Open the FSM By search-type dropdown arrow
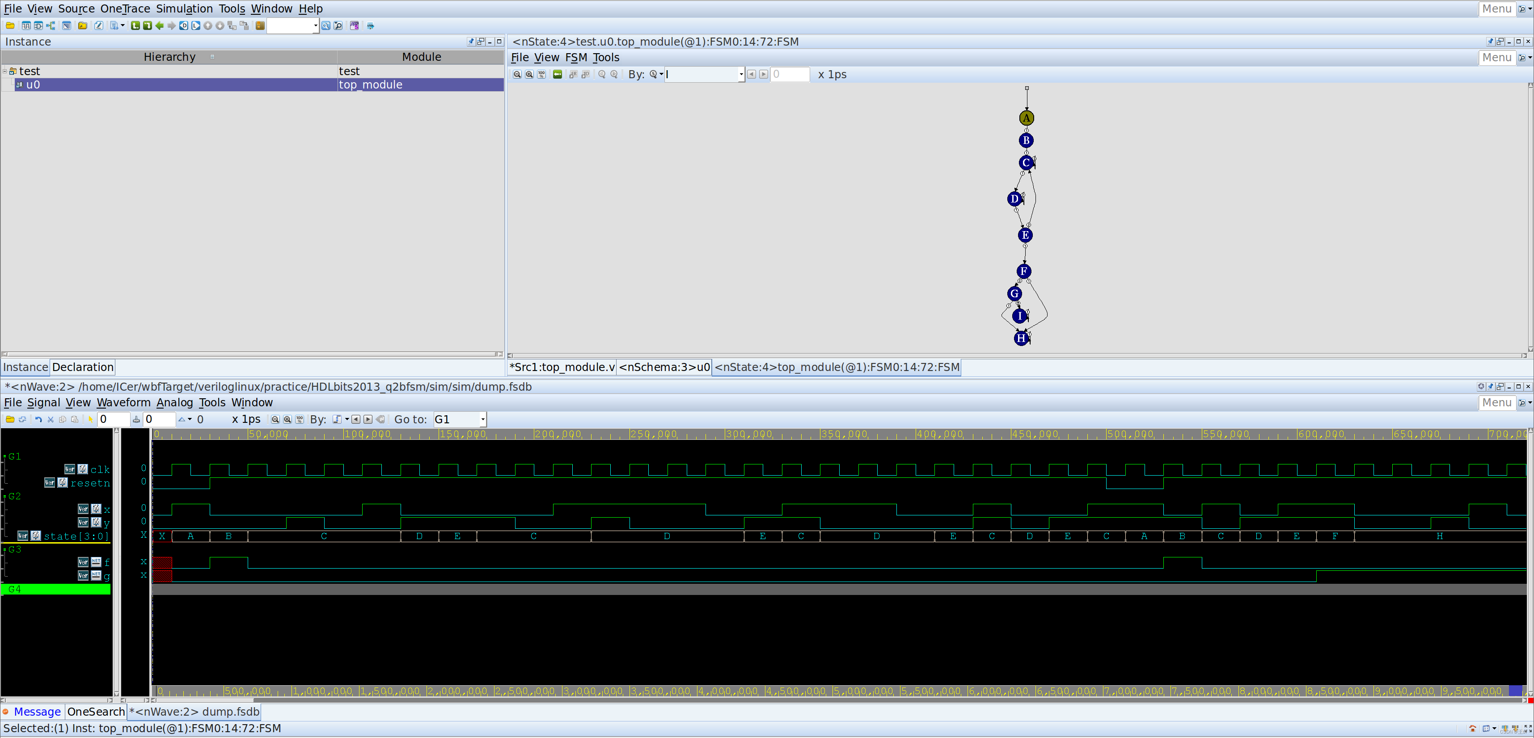The image size is (1534, 738). tap(661, 74)
